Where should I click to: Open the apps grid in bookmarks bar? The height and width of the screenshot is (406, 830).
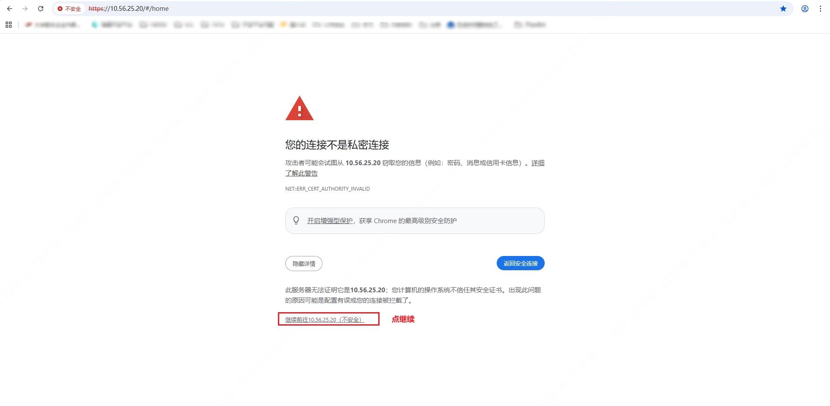point(9,25)
